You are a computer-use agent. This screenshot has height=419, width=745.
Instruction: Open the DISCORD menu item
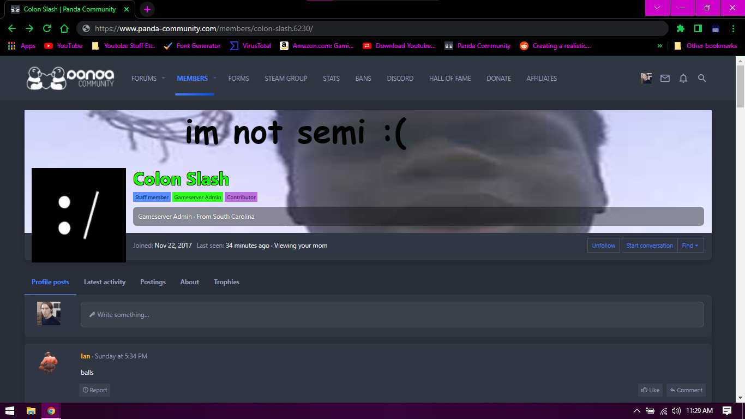[400, 78]
